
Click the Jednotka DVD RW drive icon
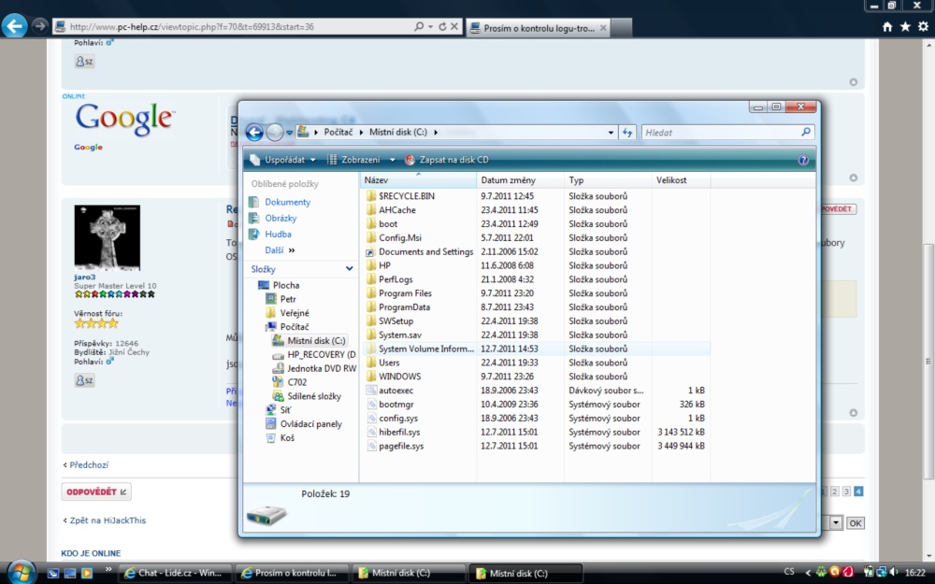tap(278, 368)
